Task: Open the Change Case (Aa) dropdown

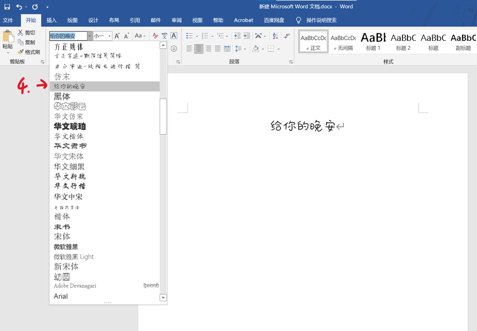Action: (x=140, y=36)
